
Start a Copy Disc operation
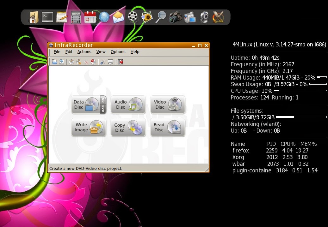tap(128, 127)
